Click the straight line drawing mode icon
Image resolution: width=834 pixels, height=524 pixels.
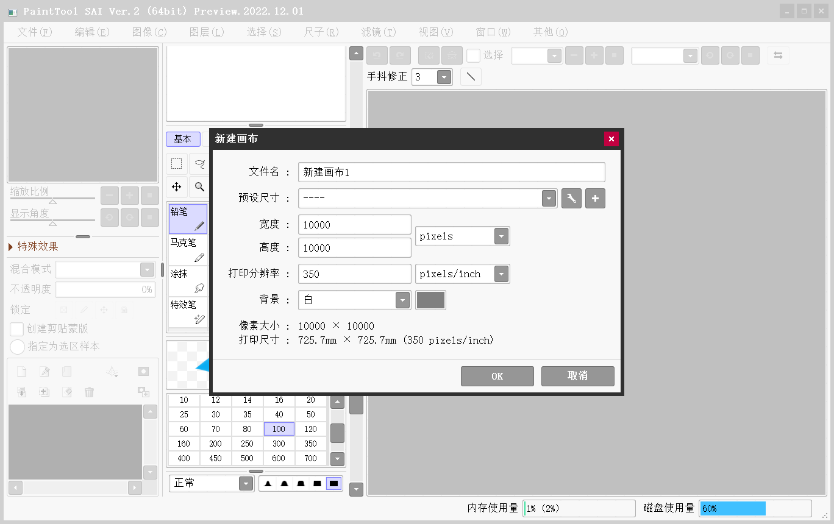coord(471,77)
